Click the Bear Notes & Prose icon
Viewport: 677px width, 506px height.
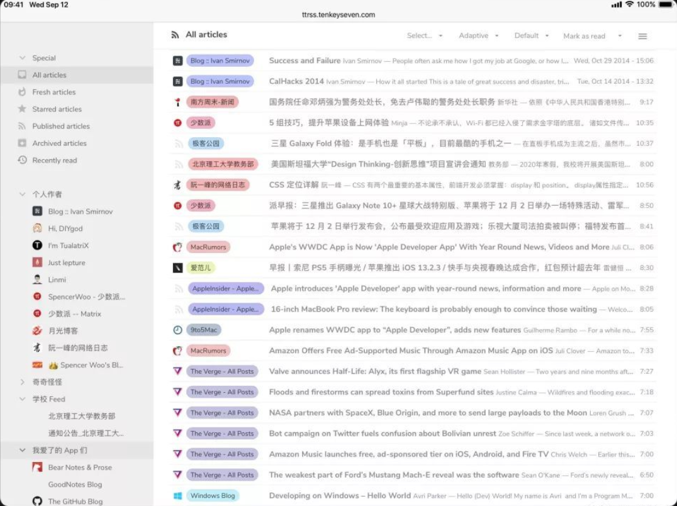[38, 467]
